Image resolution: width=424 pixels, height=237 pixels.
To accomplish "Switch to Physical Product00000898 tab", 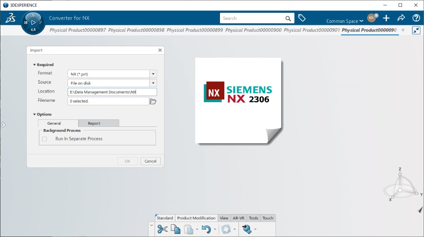I will coord(136,30).
